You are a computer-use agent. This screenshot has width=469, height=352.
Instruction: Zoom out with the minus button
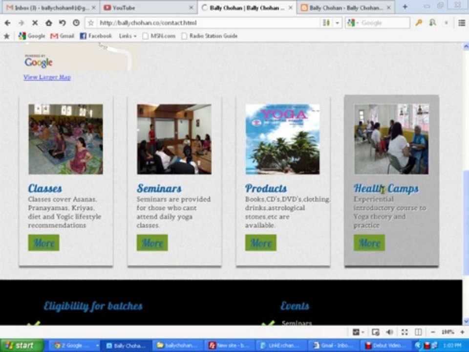(x=433, y=332)
